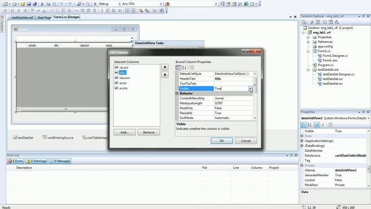Image resolution: width=371 pixels, height=209 pixels.
Task: Open the dataGridView1 object selector dropdown
Action: [x=369, y=118]
